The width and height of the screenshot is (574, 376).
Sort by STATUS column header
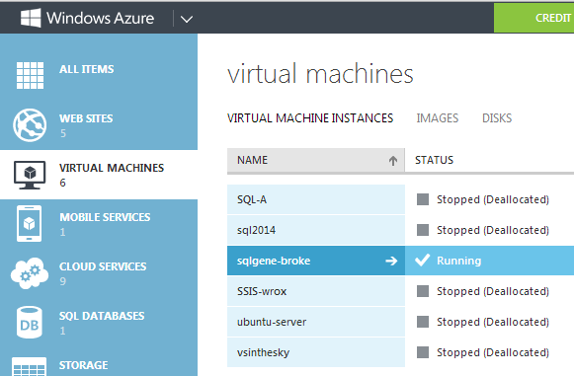[x=434, y=160]
